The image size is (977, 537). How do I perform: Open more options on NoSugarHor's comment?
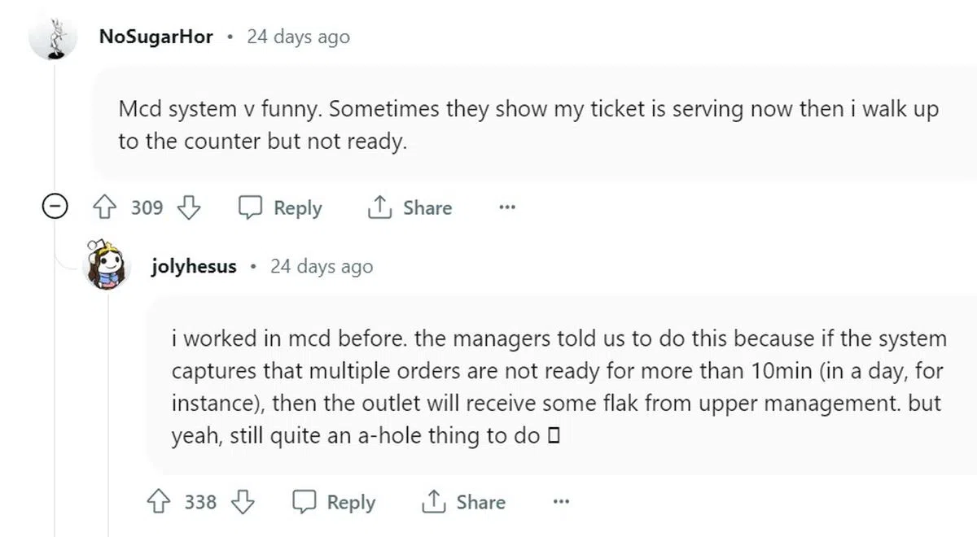tap(507, 208)
